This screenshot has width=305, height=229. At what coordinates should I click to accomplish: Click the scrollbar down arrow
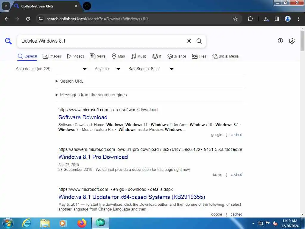(303, 214)
